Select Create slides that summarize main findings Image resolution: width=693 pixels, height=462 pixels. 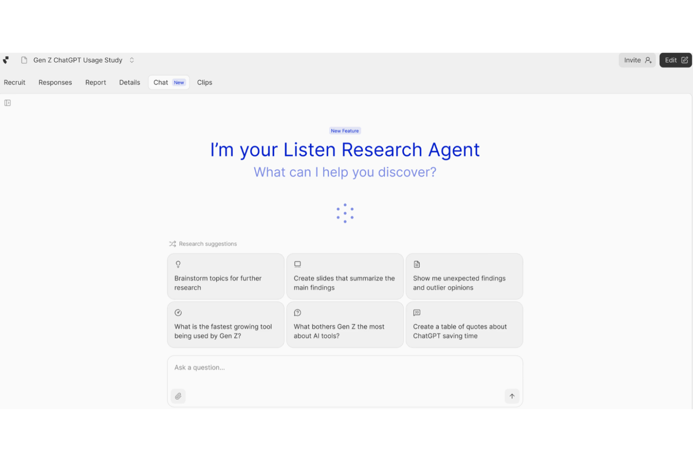pos(345,276)
